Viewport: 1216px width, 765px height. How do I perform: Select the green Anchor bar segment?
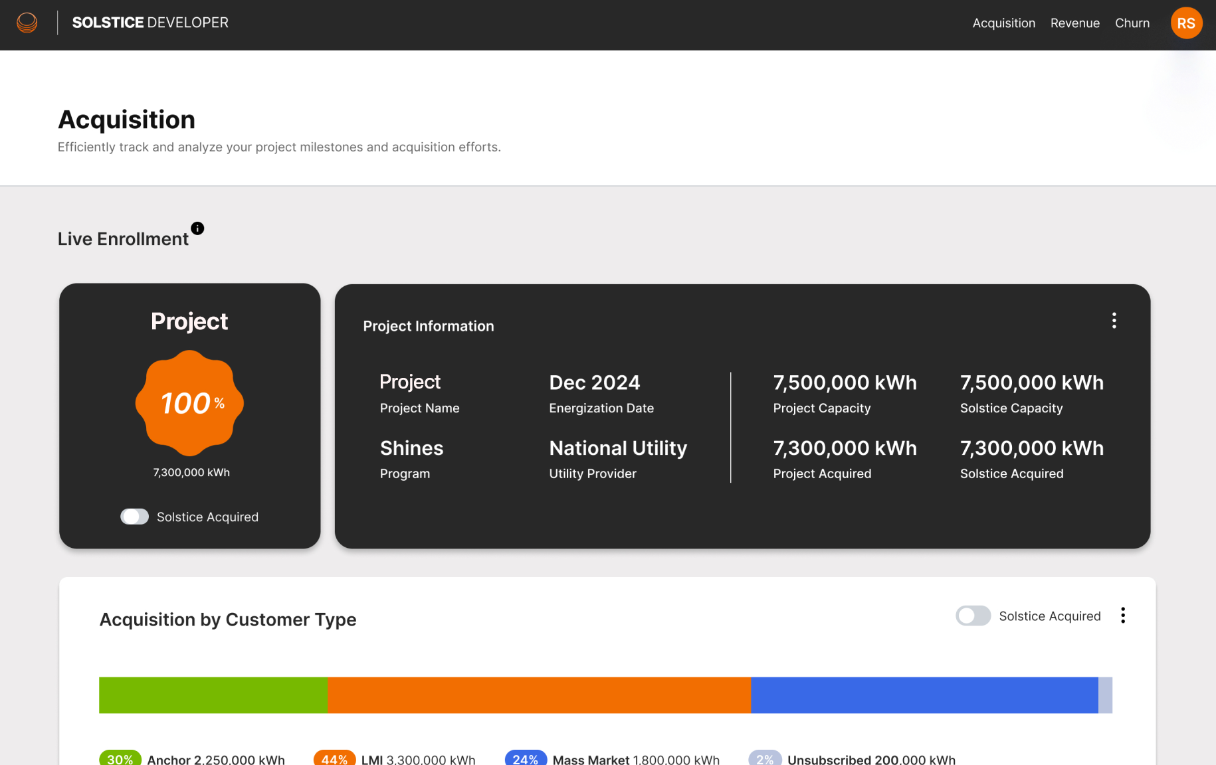point(213,695)
